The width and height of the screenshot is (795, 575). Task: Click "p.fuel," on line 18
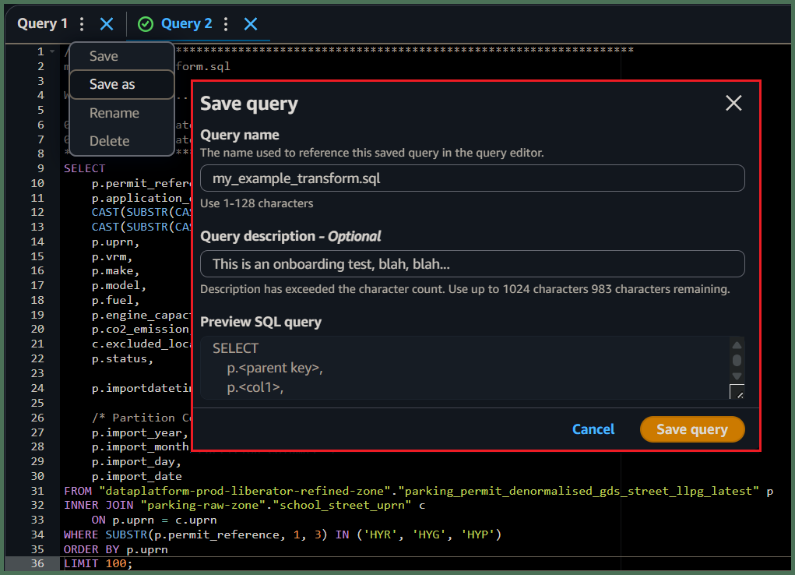coord(115,301)
